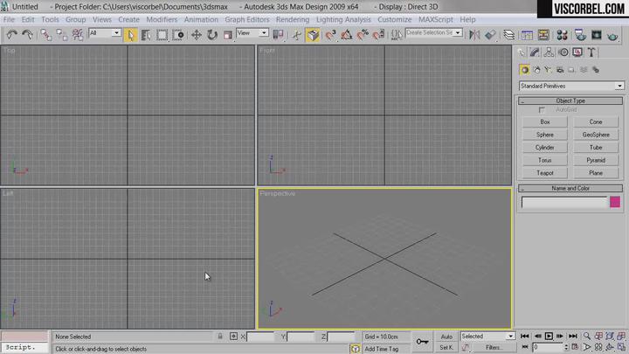Viewport: 629px width, 354px height.
Task: Open the Rendering menu
Action: 293,19
